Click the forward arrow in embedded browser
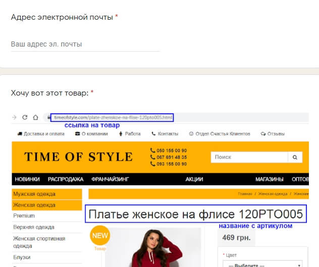The image size is (319, 267). pos(14,117)
